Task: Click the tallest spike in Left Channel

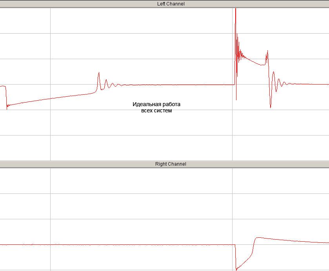Action: click(x=236, y=9)
